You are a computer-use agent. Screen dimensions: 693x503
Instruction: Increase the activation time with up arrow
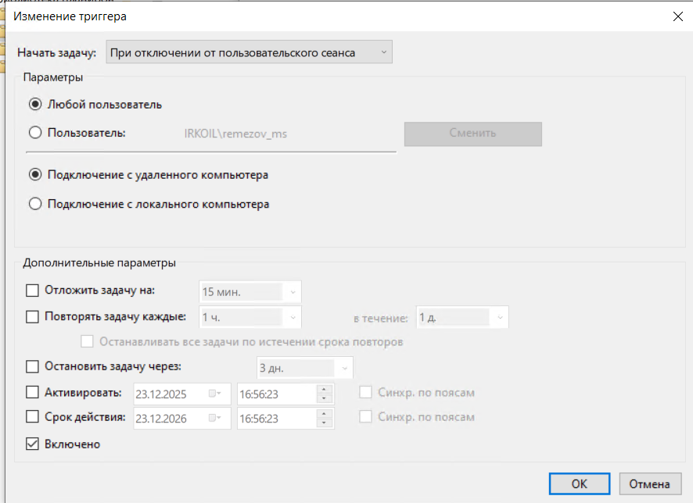[x=324, y=389]
